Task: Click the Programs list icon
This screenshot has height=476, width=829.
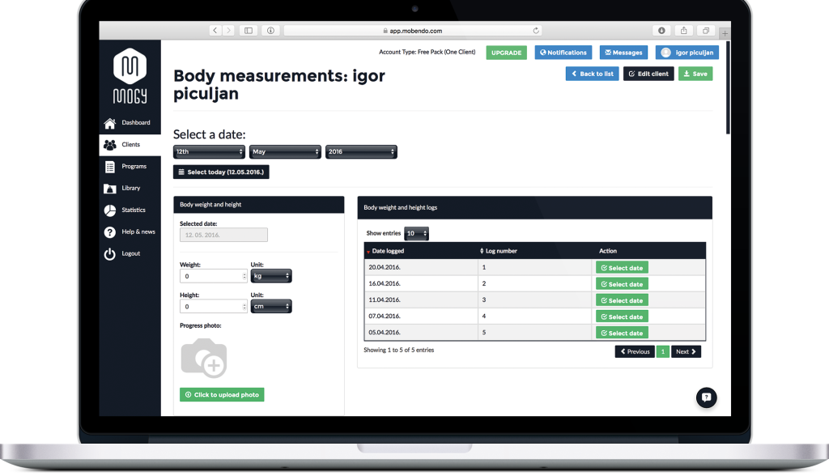Action: [109, 167]
